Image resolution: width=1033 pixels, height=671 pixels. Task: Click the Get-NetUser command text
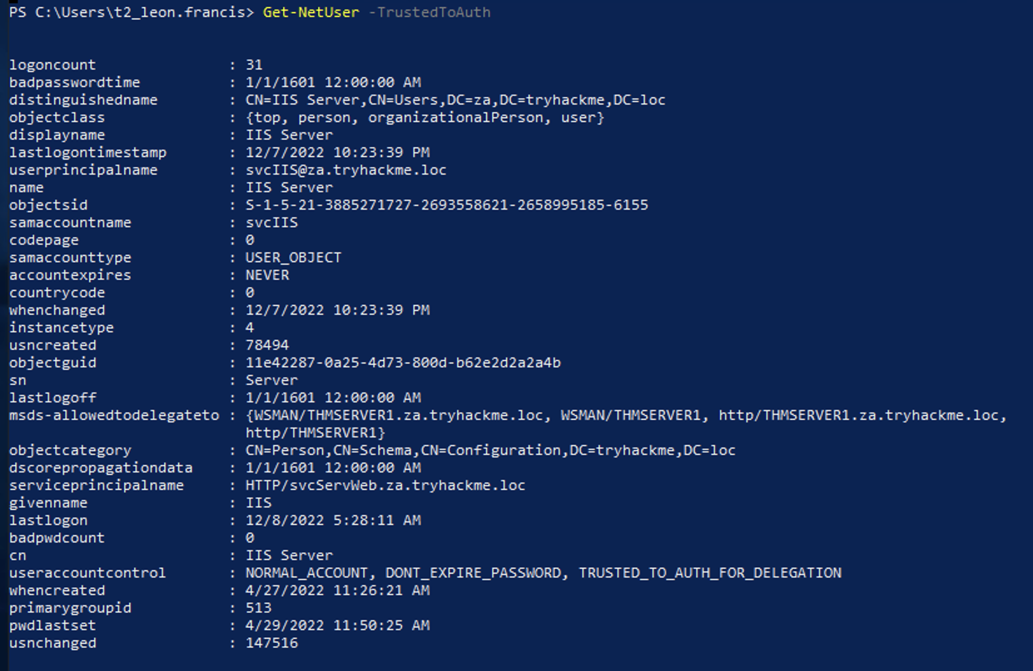(311, 13)
